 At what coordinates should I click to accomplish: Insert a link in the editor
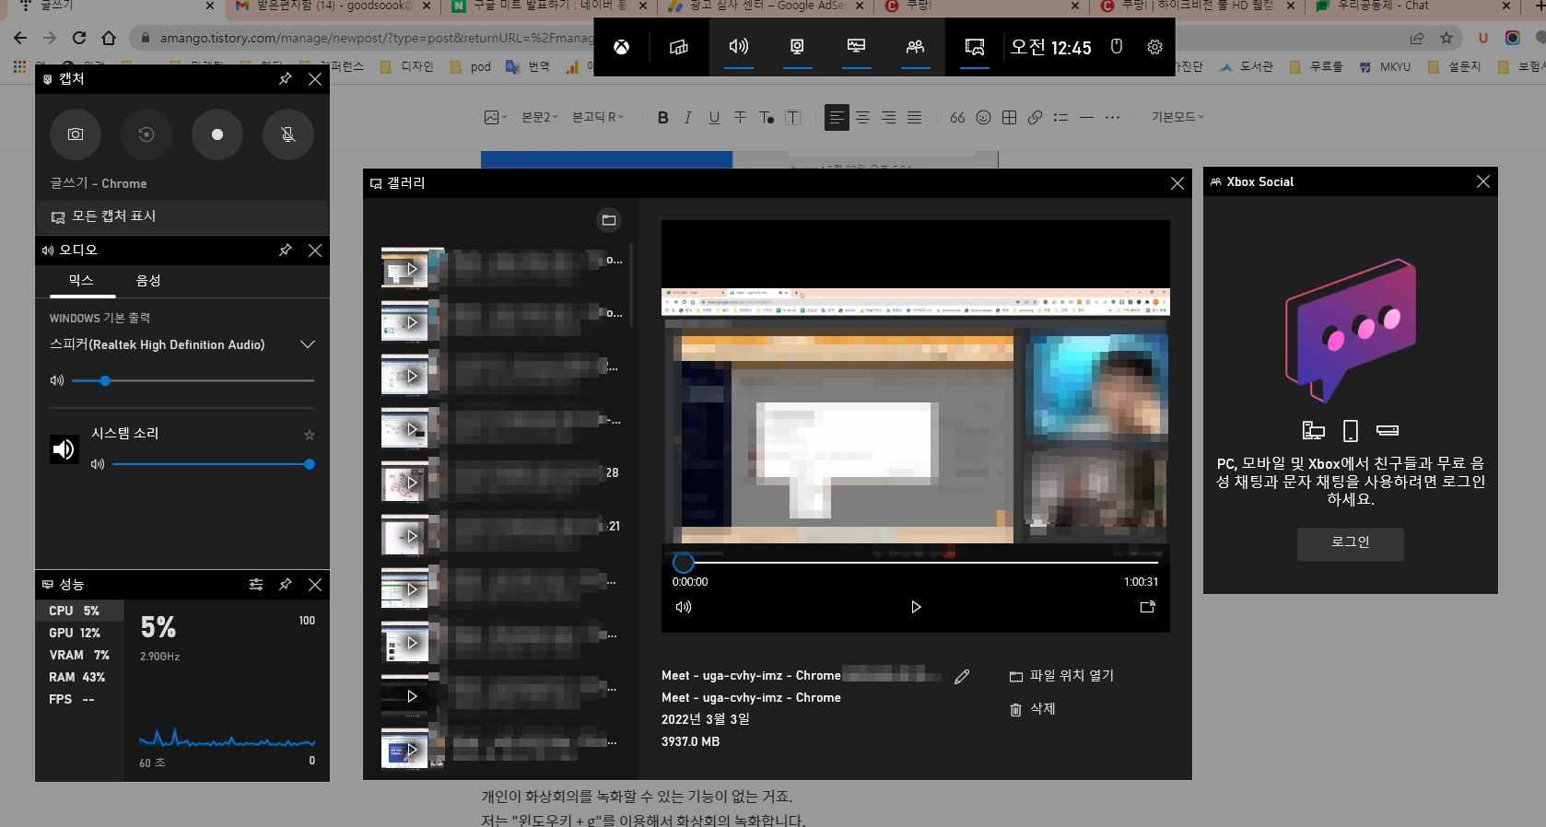point(1035,117)
